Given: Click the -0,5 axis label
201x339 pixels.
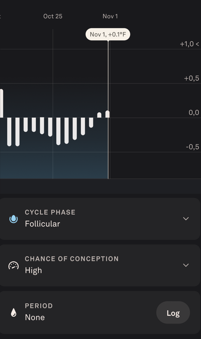Looking at the screenshot, I should click(x=192, y=147).
